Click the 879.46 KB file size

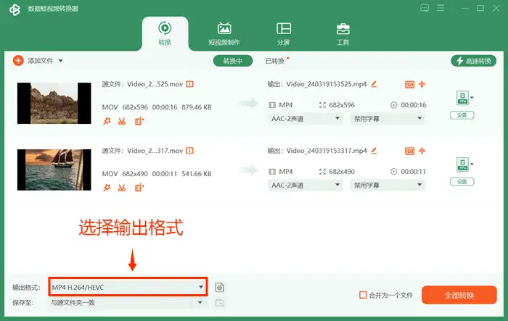click(197, 107)
